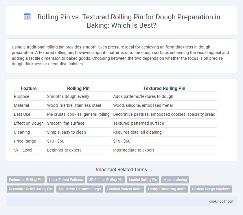The height and width of the screenshot is (215, 243).
Task: Select the Skill Level row label
Action: (23, 150)
